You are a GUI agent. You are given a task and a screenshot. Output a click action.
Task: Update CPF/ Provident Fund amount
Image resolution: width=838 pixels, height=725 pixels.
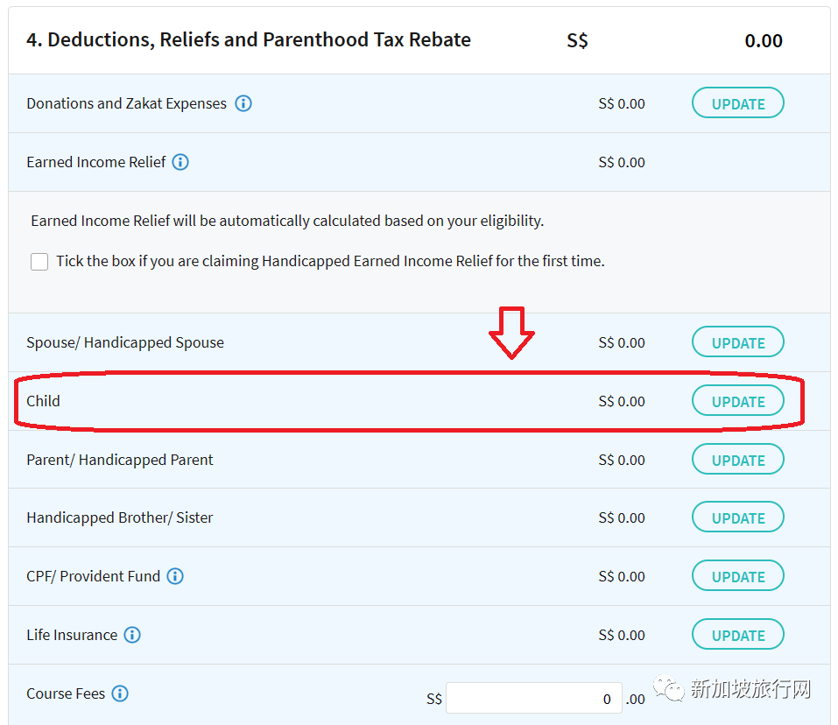737,576
